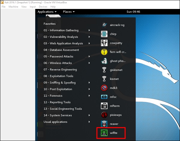Expand the Applications dropdown menu
The height and width of the screenshot is (141, 180).
coord(47,12)
